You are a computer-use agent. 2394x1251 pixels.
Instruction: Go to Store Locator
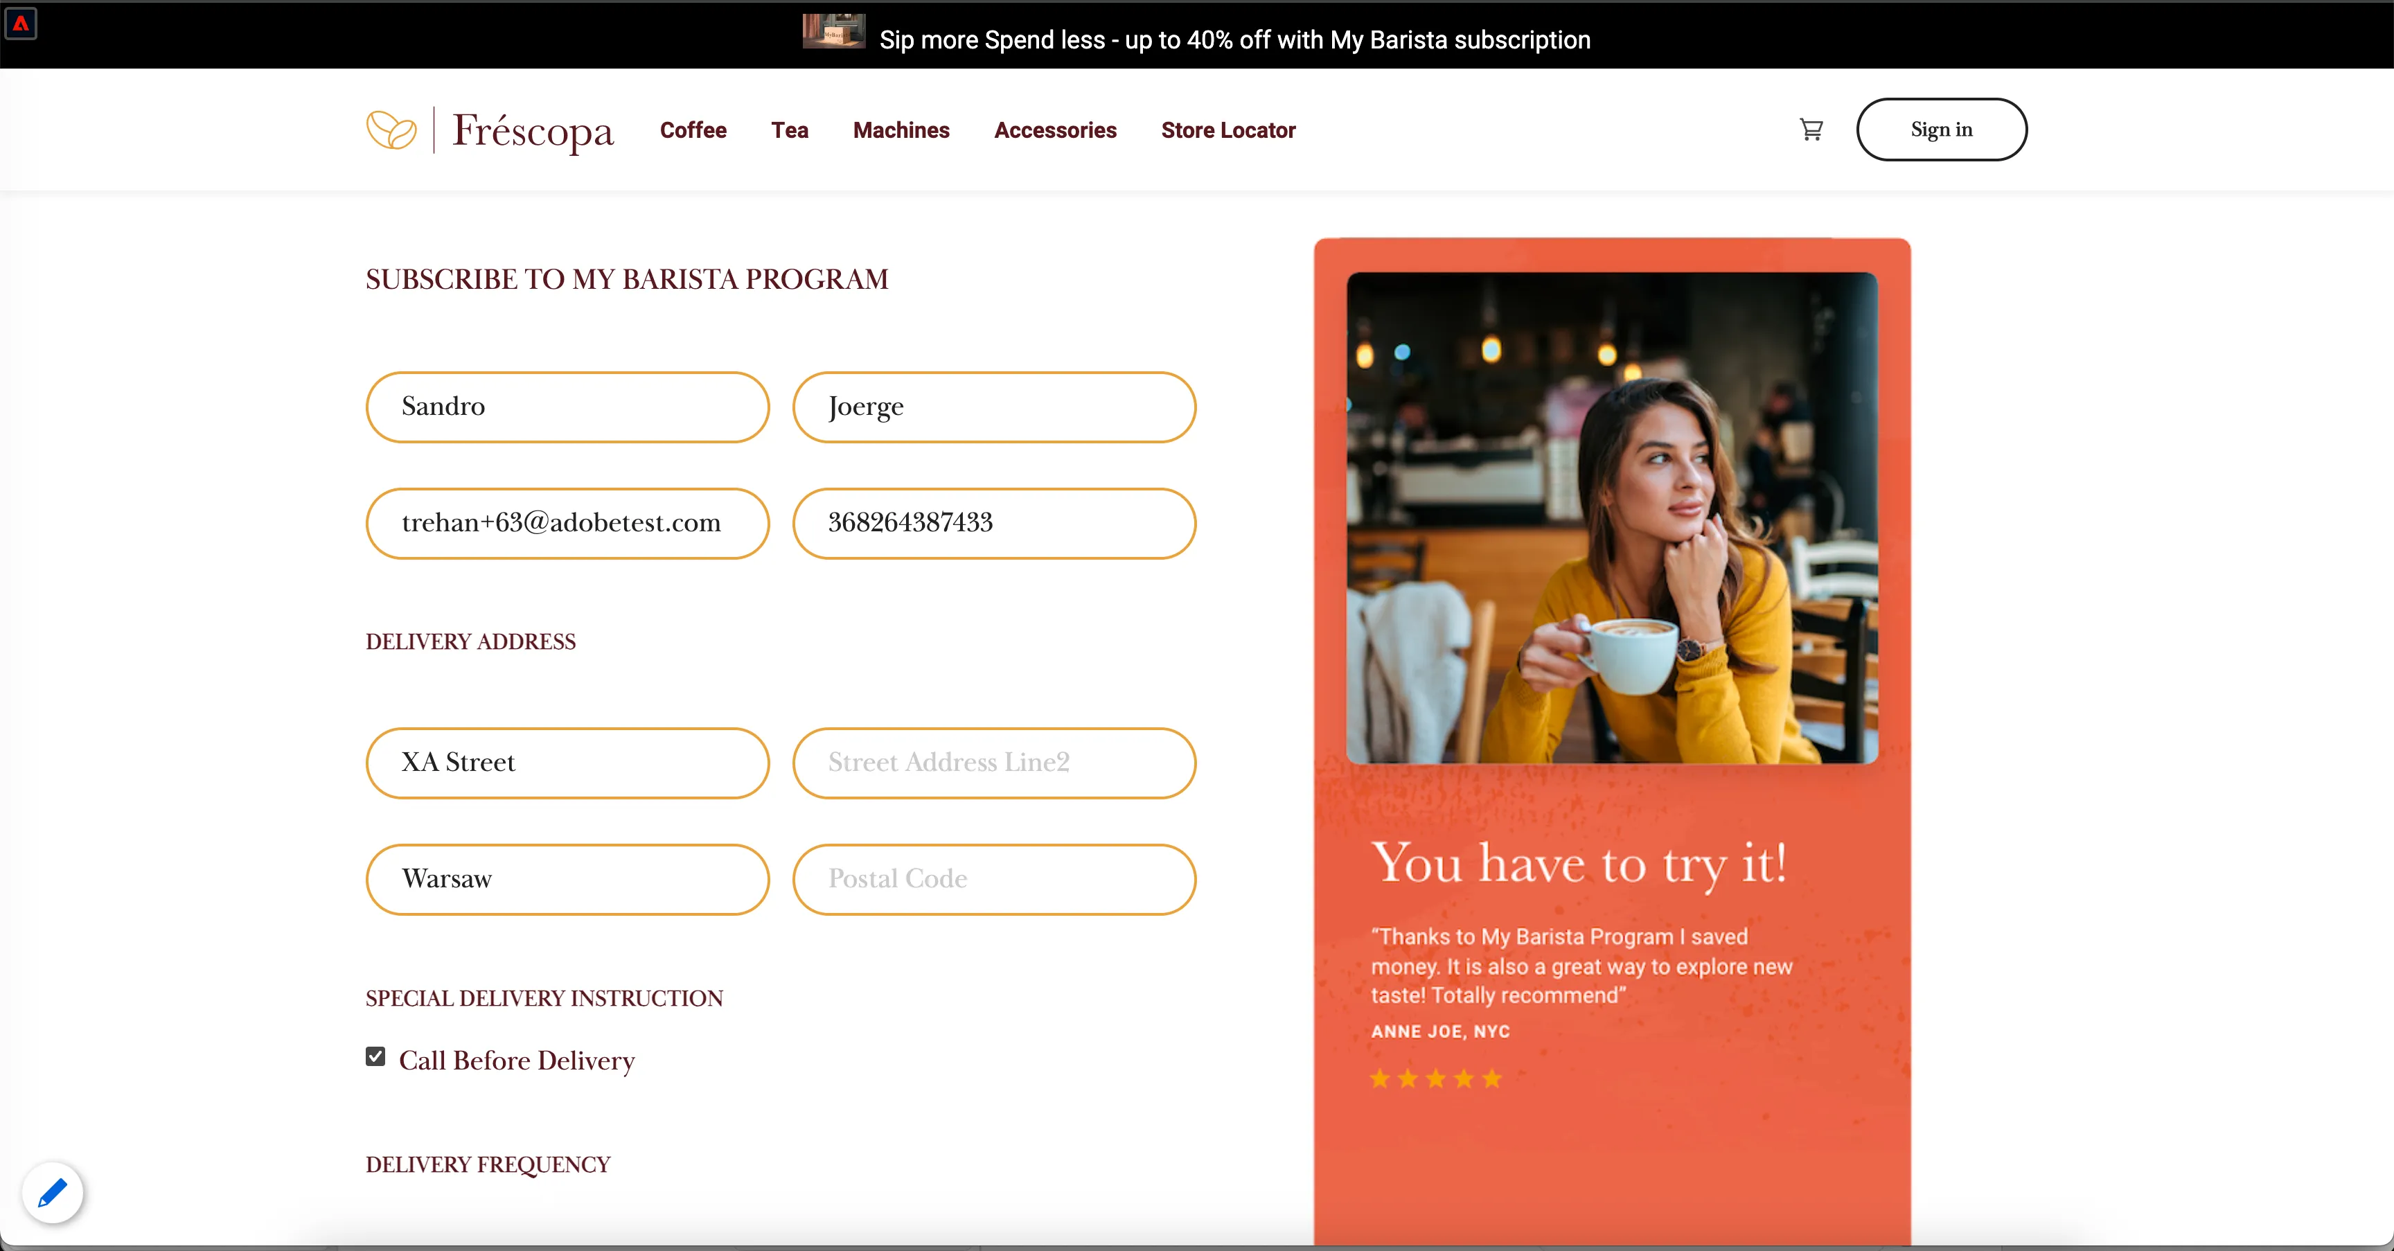(x=1229, y=130)
